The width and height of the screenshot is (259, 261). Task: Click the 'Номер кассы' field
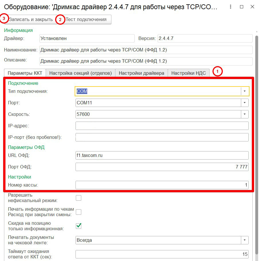162,185
